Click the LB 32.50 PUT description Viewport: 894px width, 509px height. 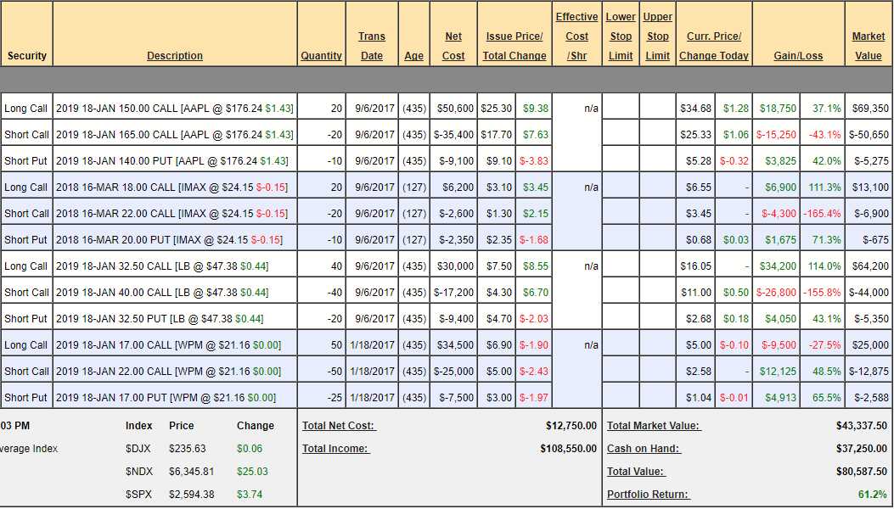coord(161,319)
